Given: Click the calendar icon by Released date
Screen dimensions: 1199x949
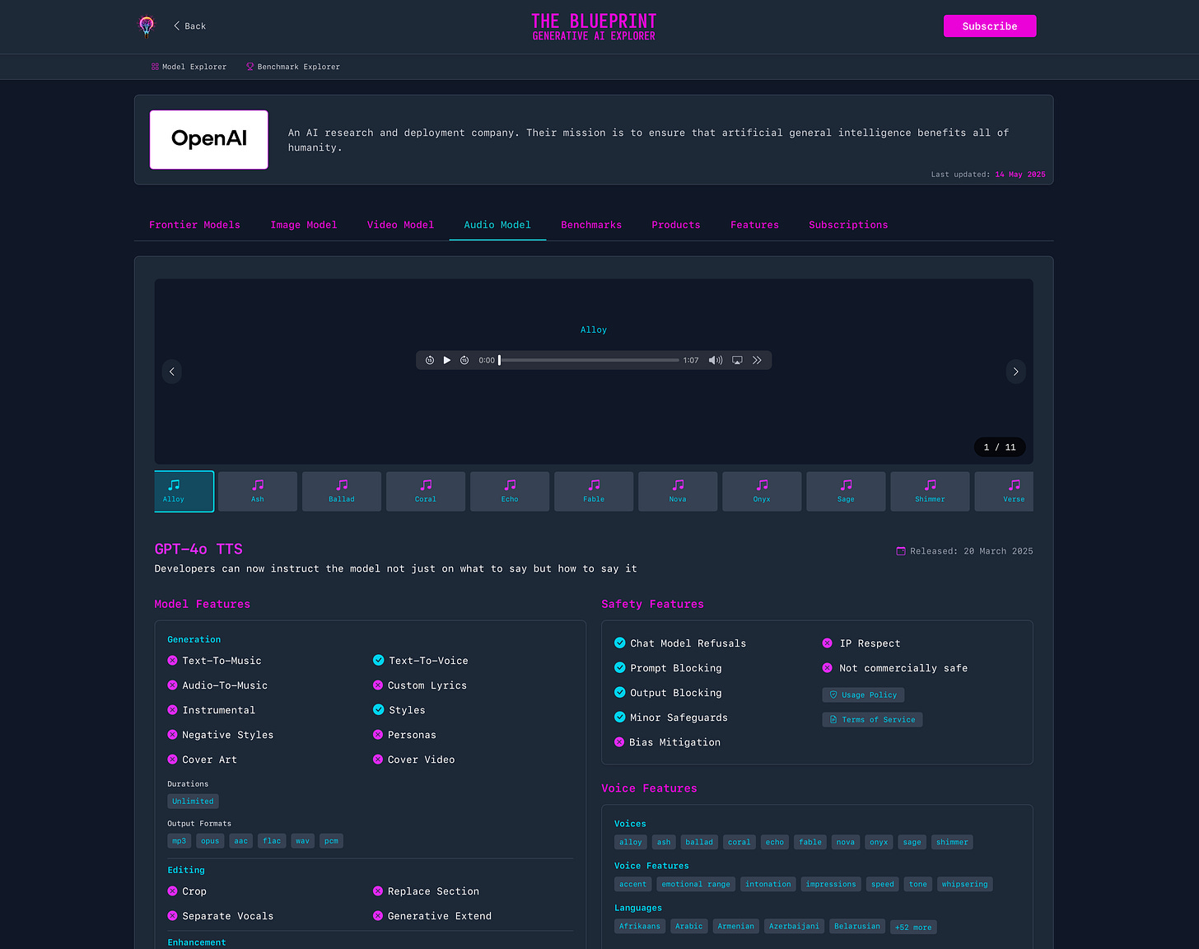Looking at the screenshot, I should pyautogui.click(x=901, y=551).
